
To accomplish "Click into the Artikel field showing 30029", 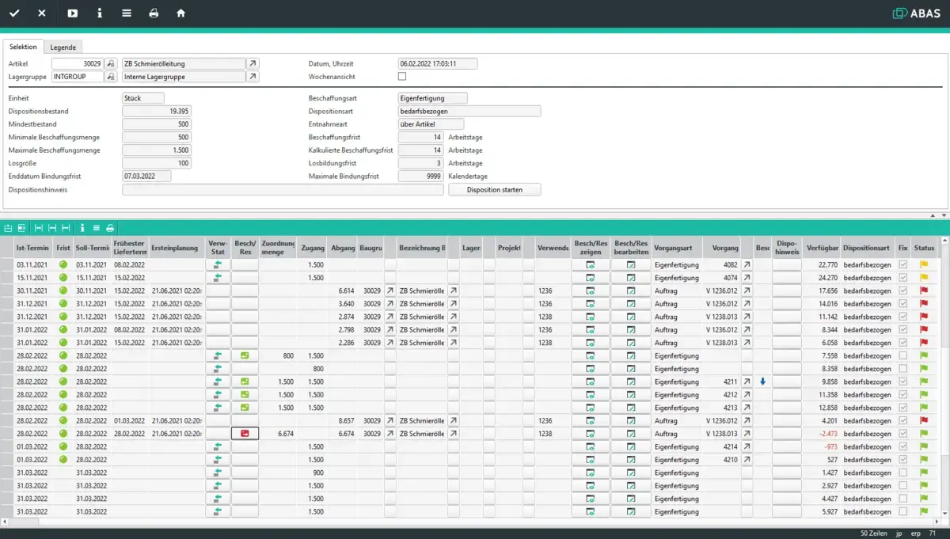I will (x=78, y=63).
